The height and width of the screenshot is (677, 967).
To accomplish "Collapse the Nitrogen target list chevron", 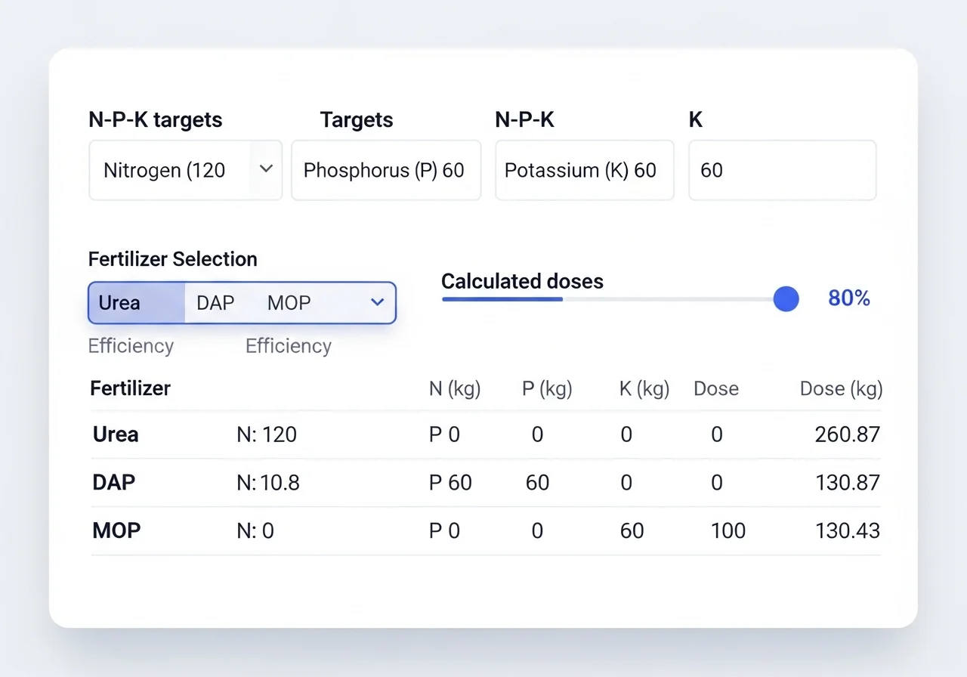I will pyautogui.click(x=265, y=170).
